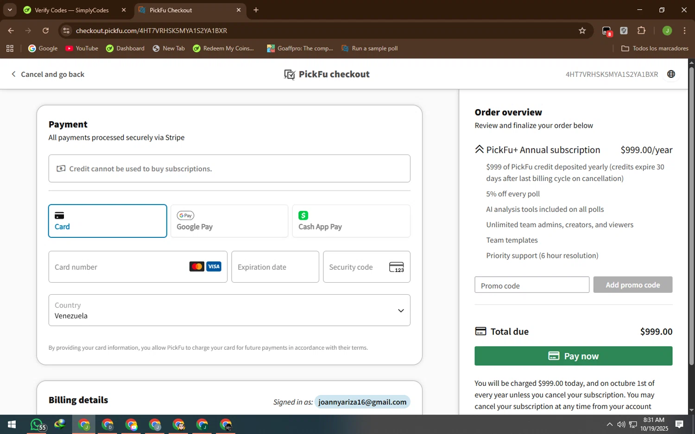Viewport: 695px width, 434px height.
Task: Click the Add promo code button
Action: (633, 285)
